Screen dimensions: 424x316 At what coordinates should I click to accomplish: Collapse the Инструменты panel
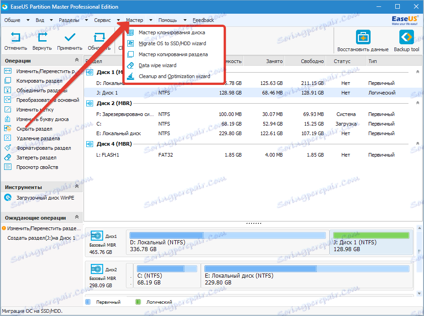[x=77, y=186]
